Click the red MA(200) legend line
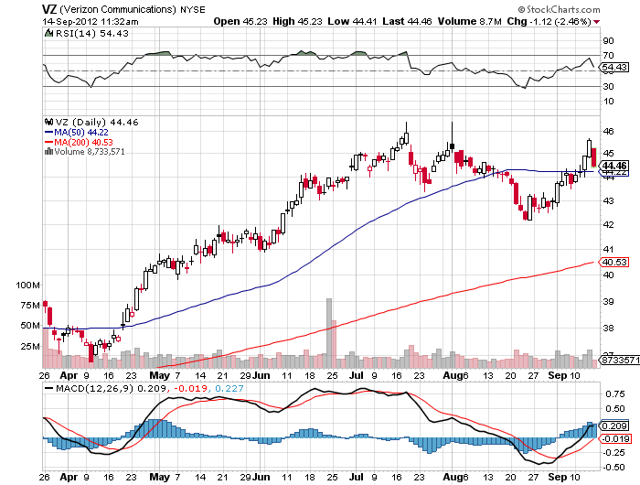 tap(48, 142)
